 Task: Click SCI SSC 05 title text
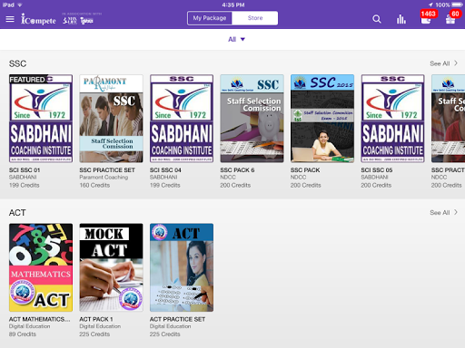pyautogui.click(x=377, y=170)
